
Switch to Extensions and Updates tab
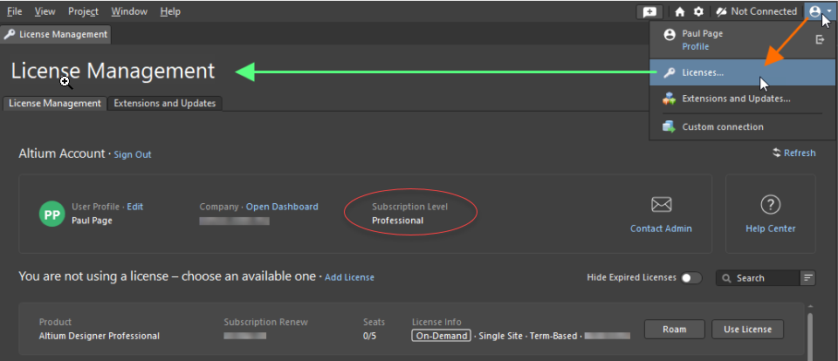pyautogui.click(x=164, y=103)
